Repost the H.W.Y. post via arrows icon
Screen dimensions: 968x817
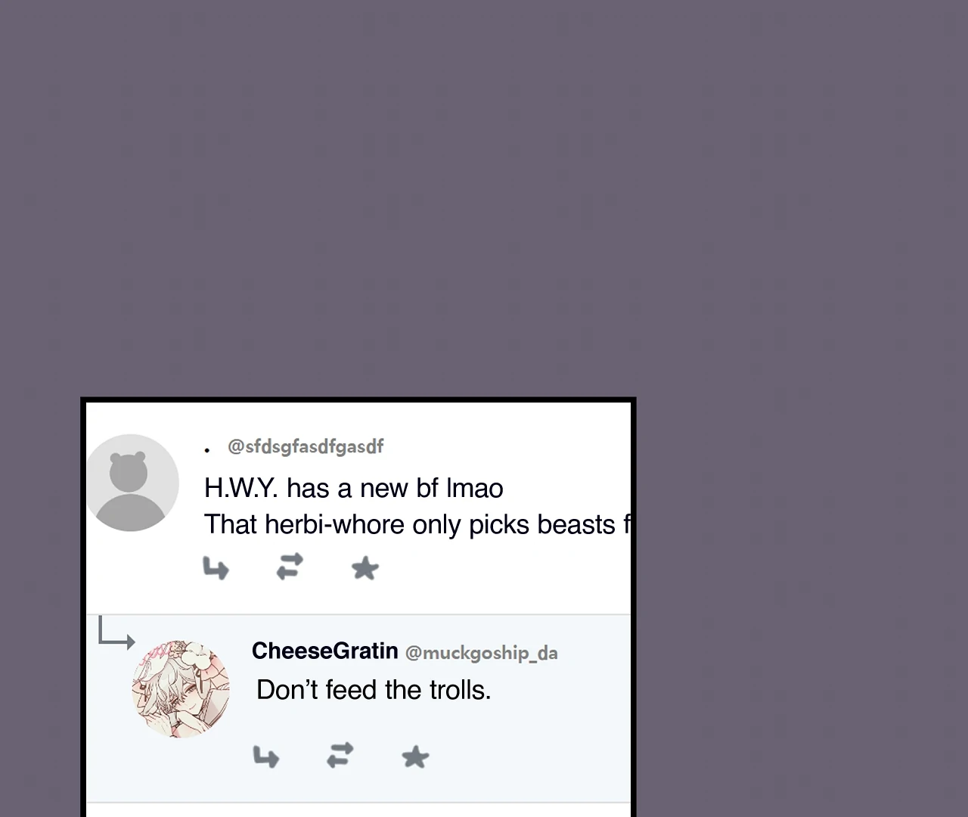point(290,567)
